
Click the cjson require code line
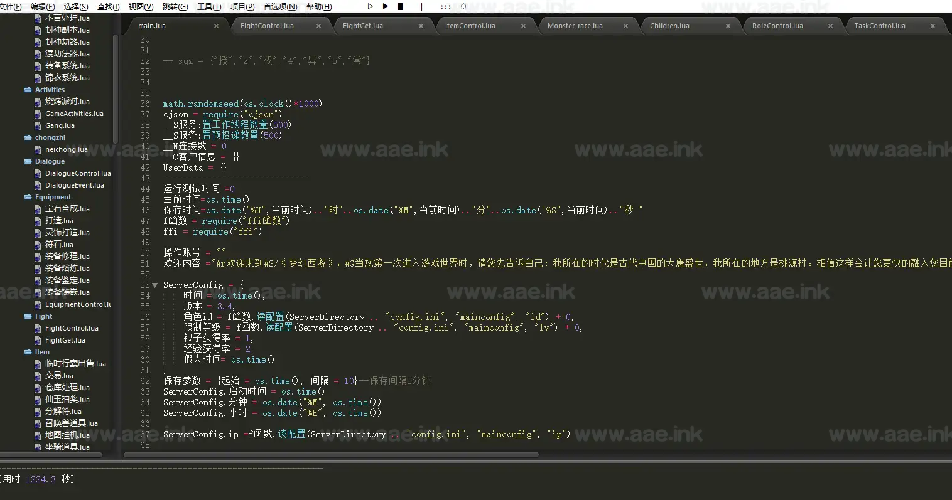223,114
